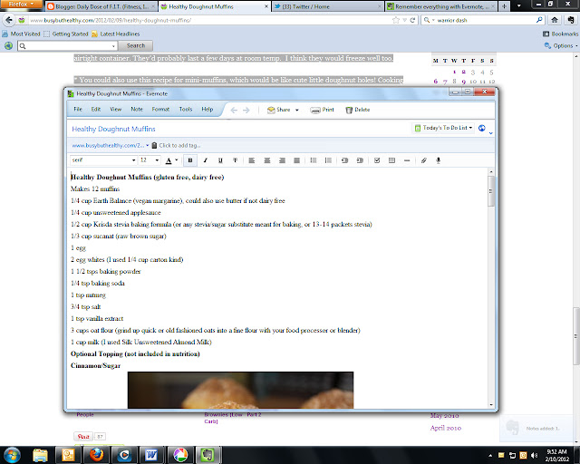The width and height of the screenshot is (580, 464).
Task: Switch to the Blogger Daily Dose tab
Action: click(101, 6)
